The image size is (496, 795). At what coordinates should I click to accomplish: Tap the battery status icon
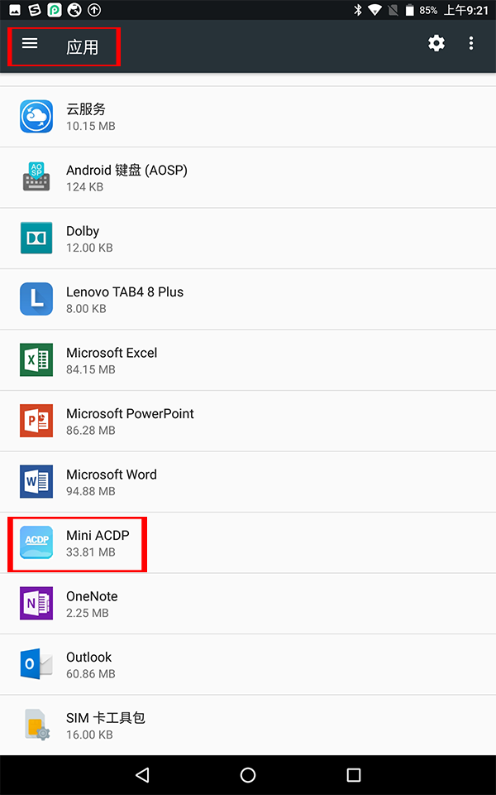[409, 10]
